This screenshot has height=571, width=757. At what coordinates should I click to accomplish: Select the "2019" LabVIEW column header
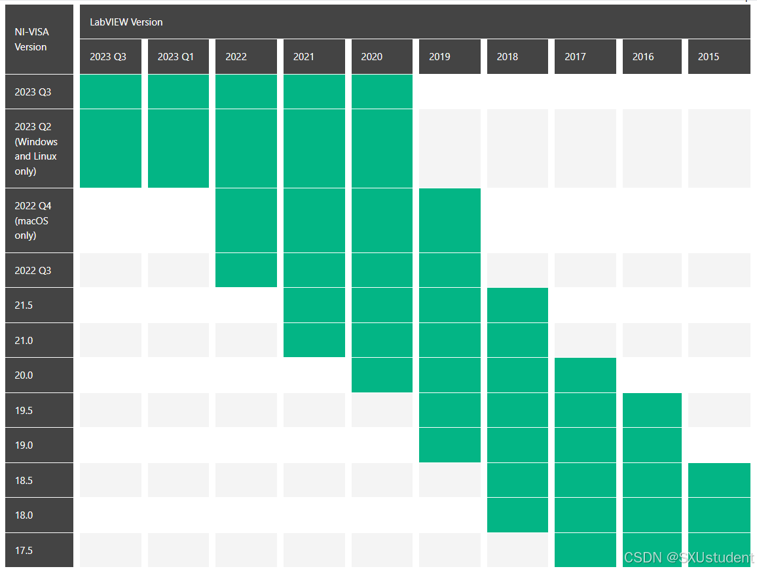pos(450,56)
